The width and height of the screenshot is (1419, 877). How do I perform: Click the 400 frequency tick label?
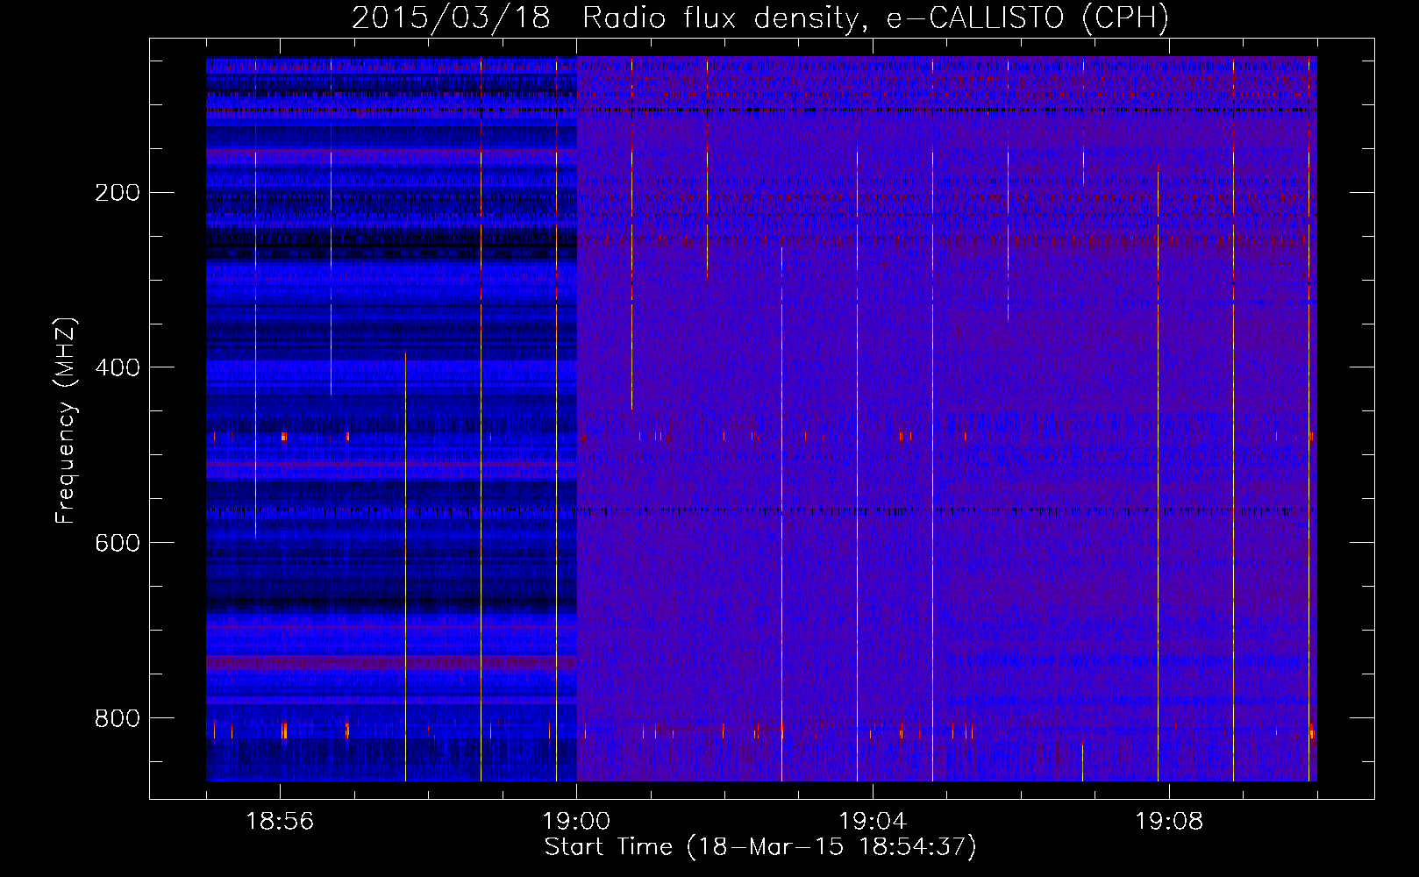[x=118, y=368]
